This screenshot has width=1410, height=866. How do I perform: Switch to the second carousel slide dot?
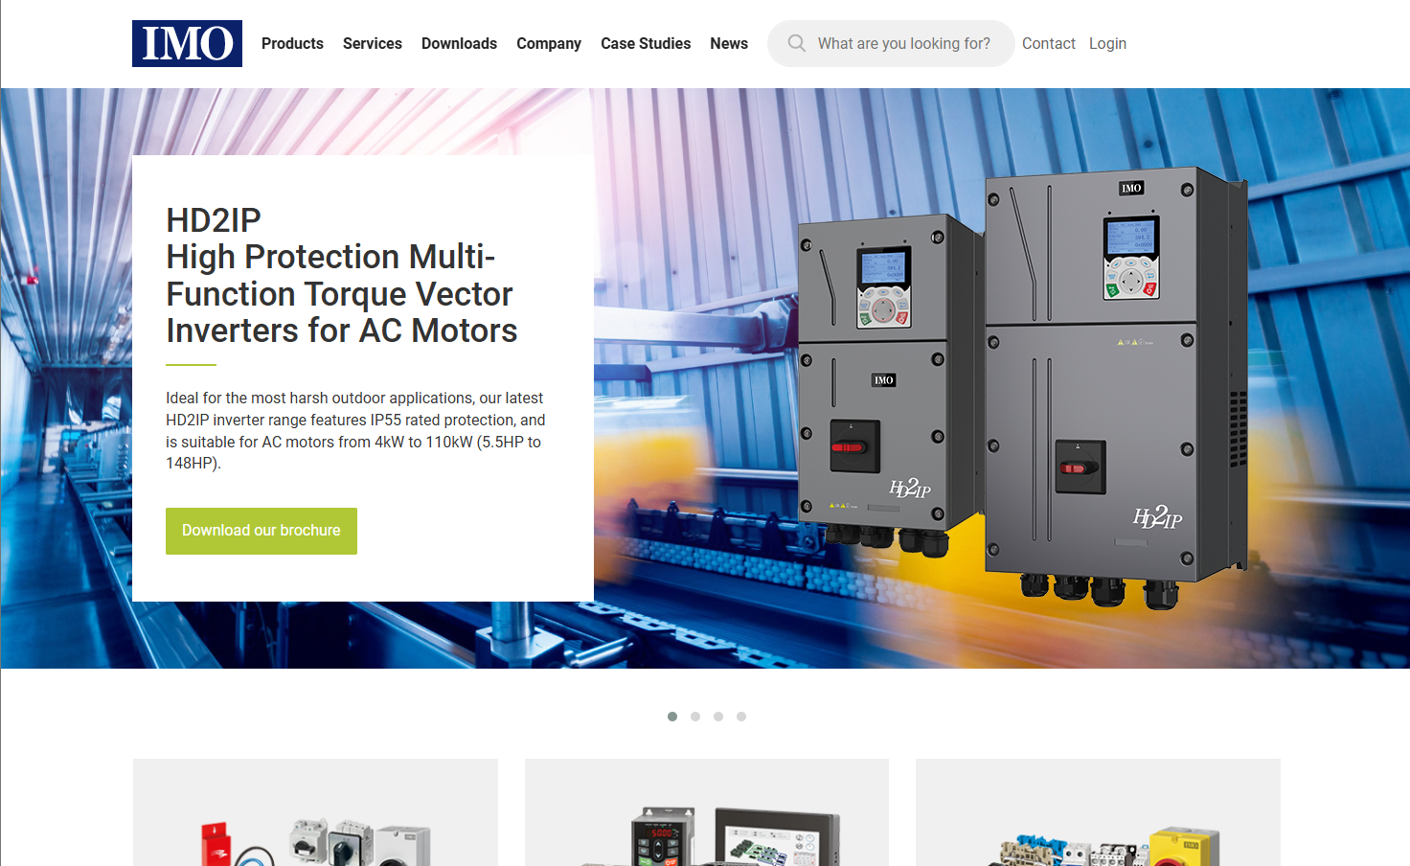coord(695,717)
